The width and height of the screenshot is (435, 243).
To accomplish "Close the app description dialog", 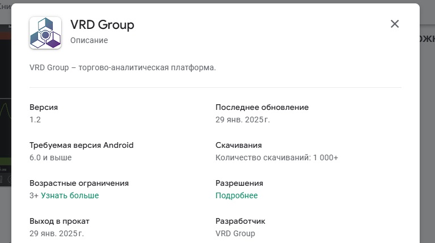I will (x=395, y=24).
